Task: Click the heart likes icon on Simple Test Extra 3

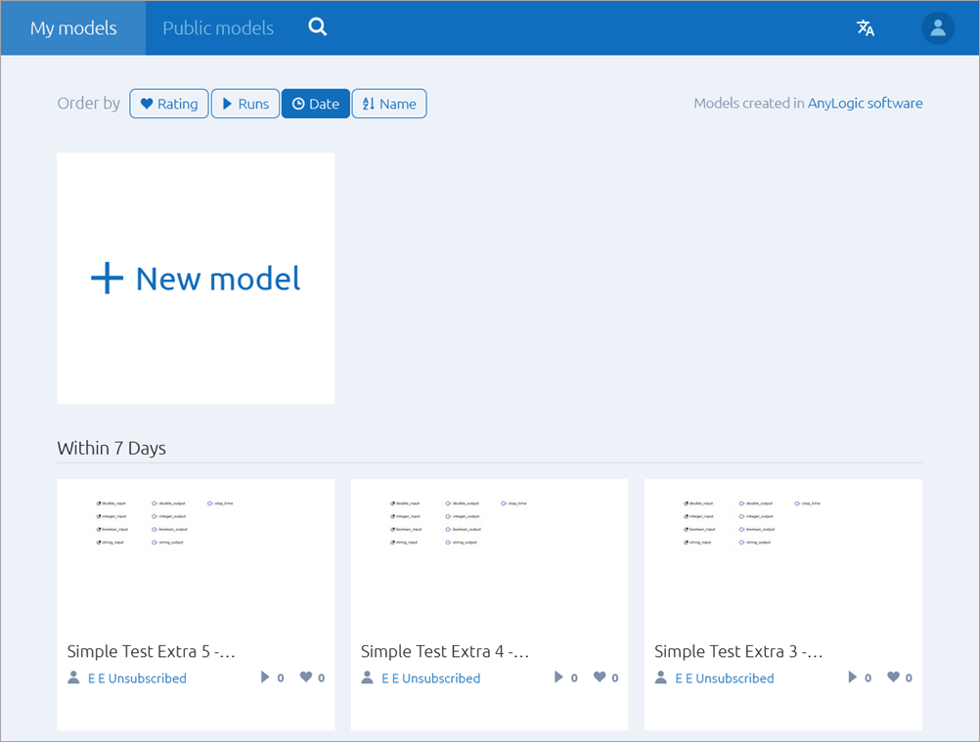Action: point(892,677)
